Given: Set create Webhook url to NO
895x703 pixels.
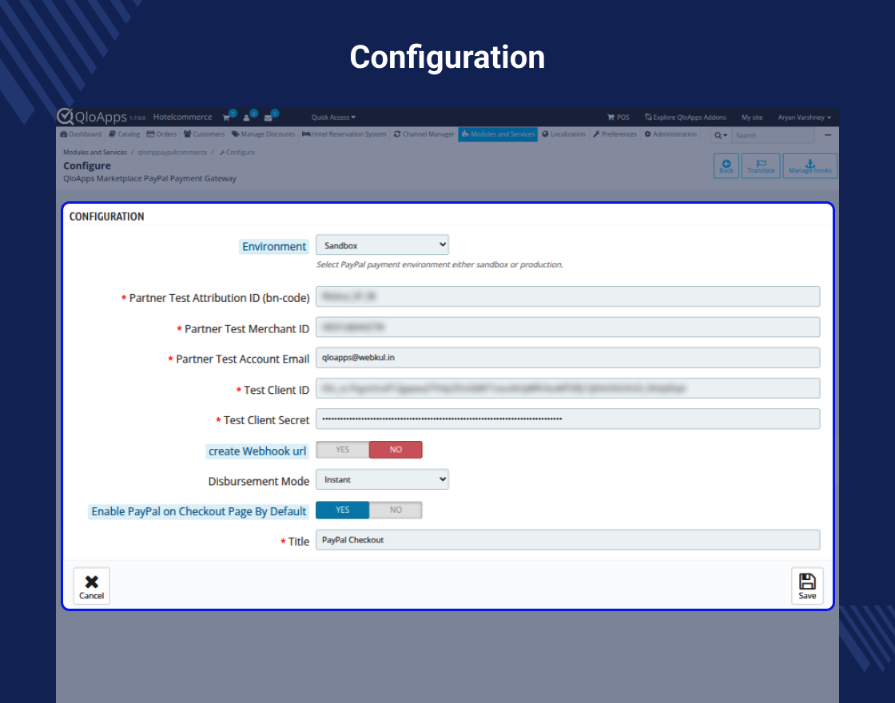Looking at the screenshot, I should [396, 450].
